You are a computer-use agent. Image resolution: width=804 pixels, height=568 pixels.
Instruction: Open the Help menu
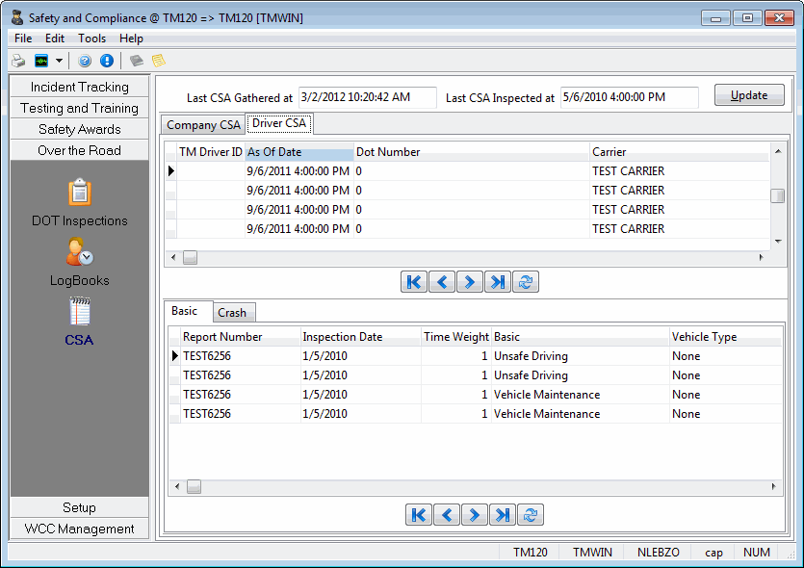131,39
